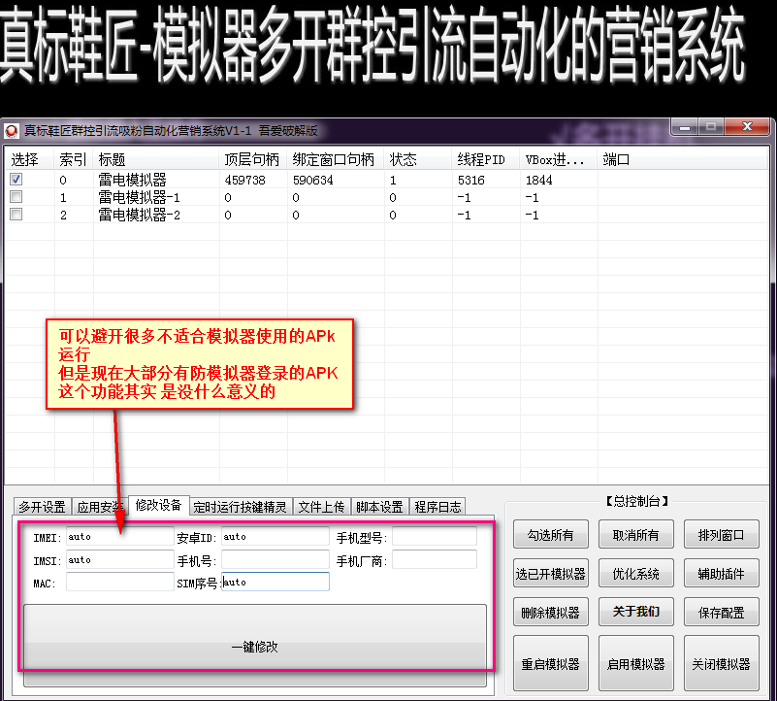View the 程序日志 tab
Image resolution: width=777 pixels, height=701 pixels.
(437, 507)
